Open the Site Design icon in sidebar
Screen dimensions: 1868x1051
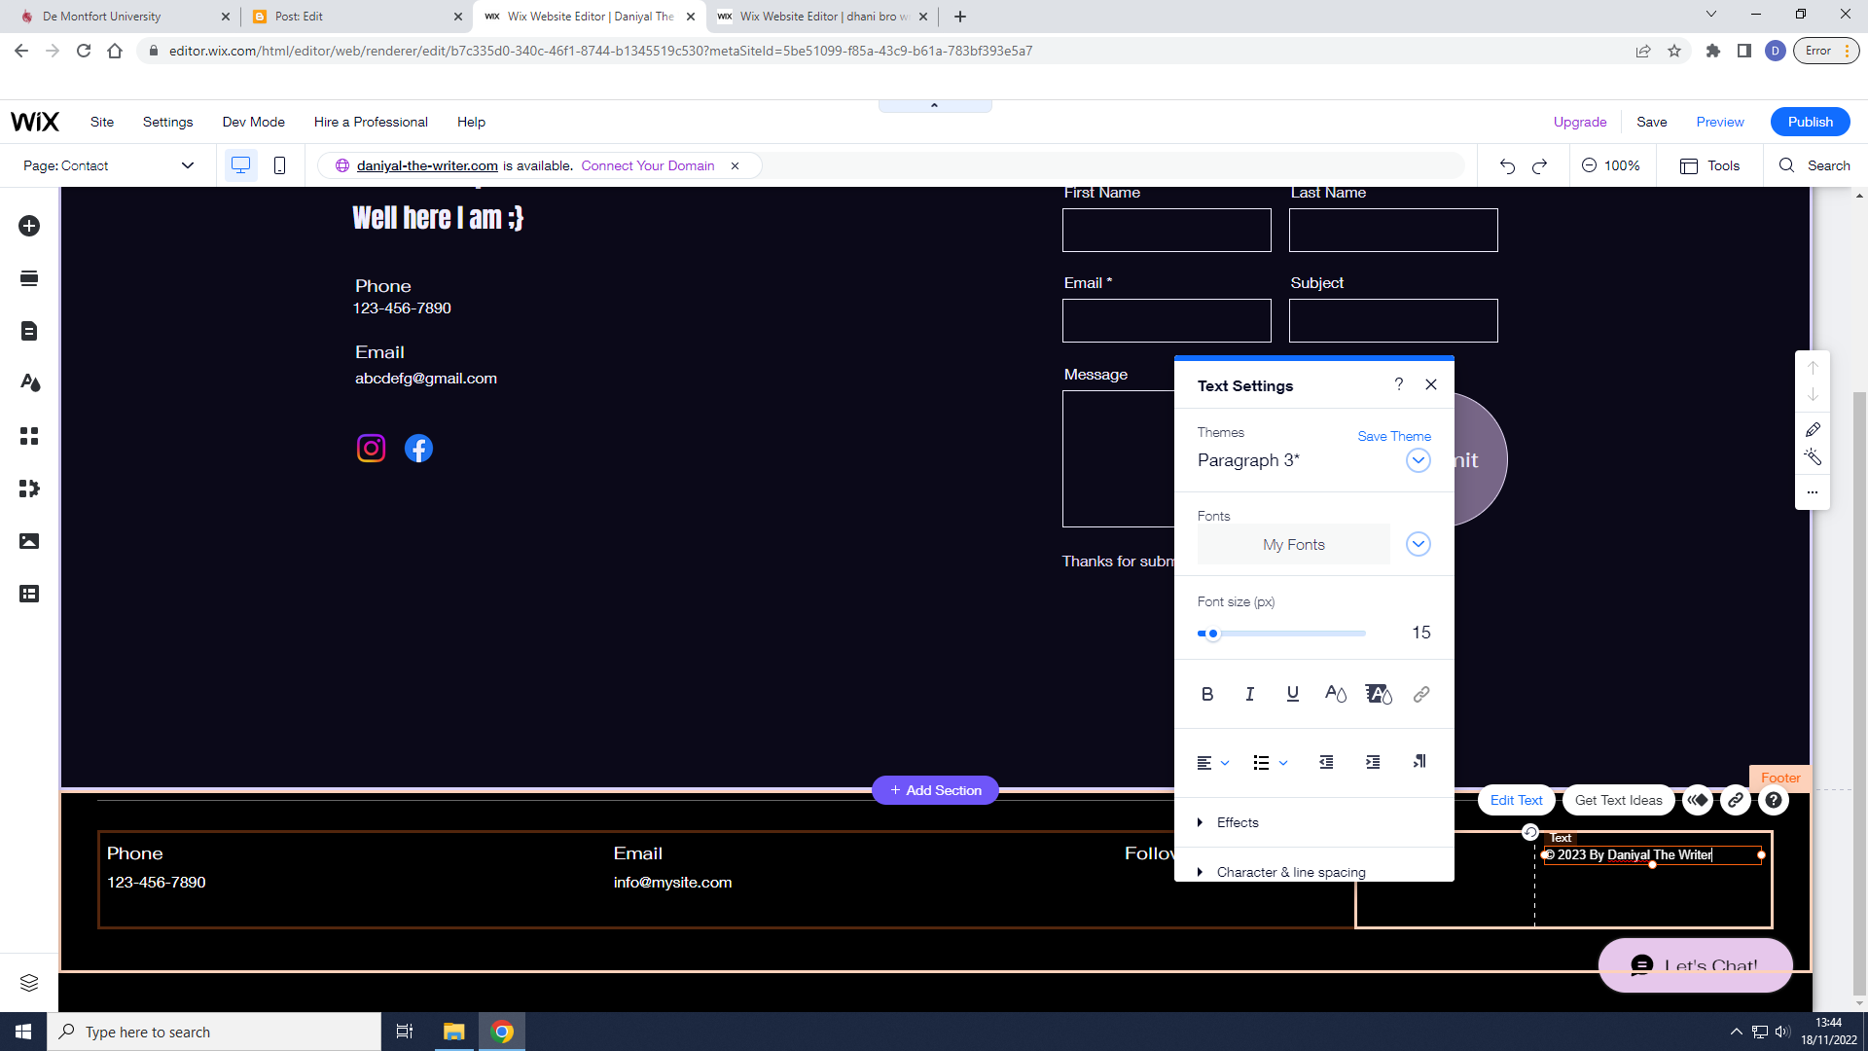coord(29,382)
